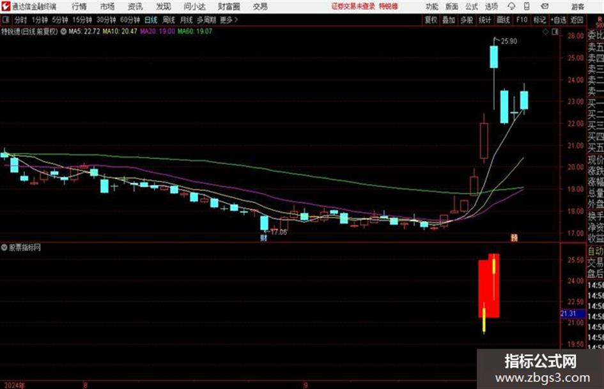This screenshot has height=389, width=604.
Task: Click the orange info marker near chart bottom
Action: tap(515, 238)
